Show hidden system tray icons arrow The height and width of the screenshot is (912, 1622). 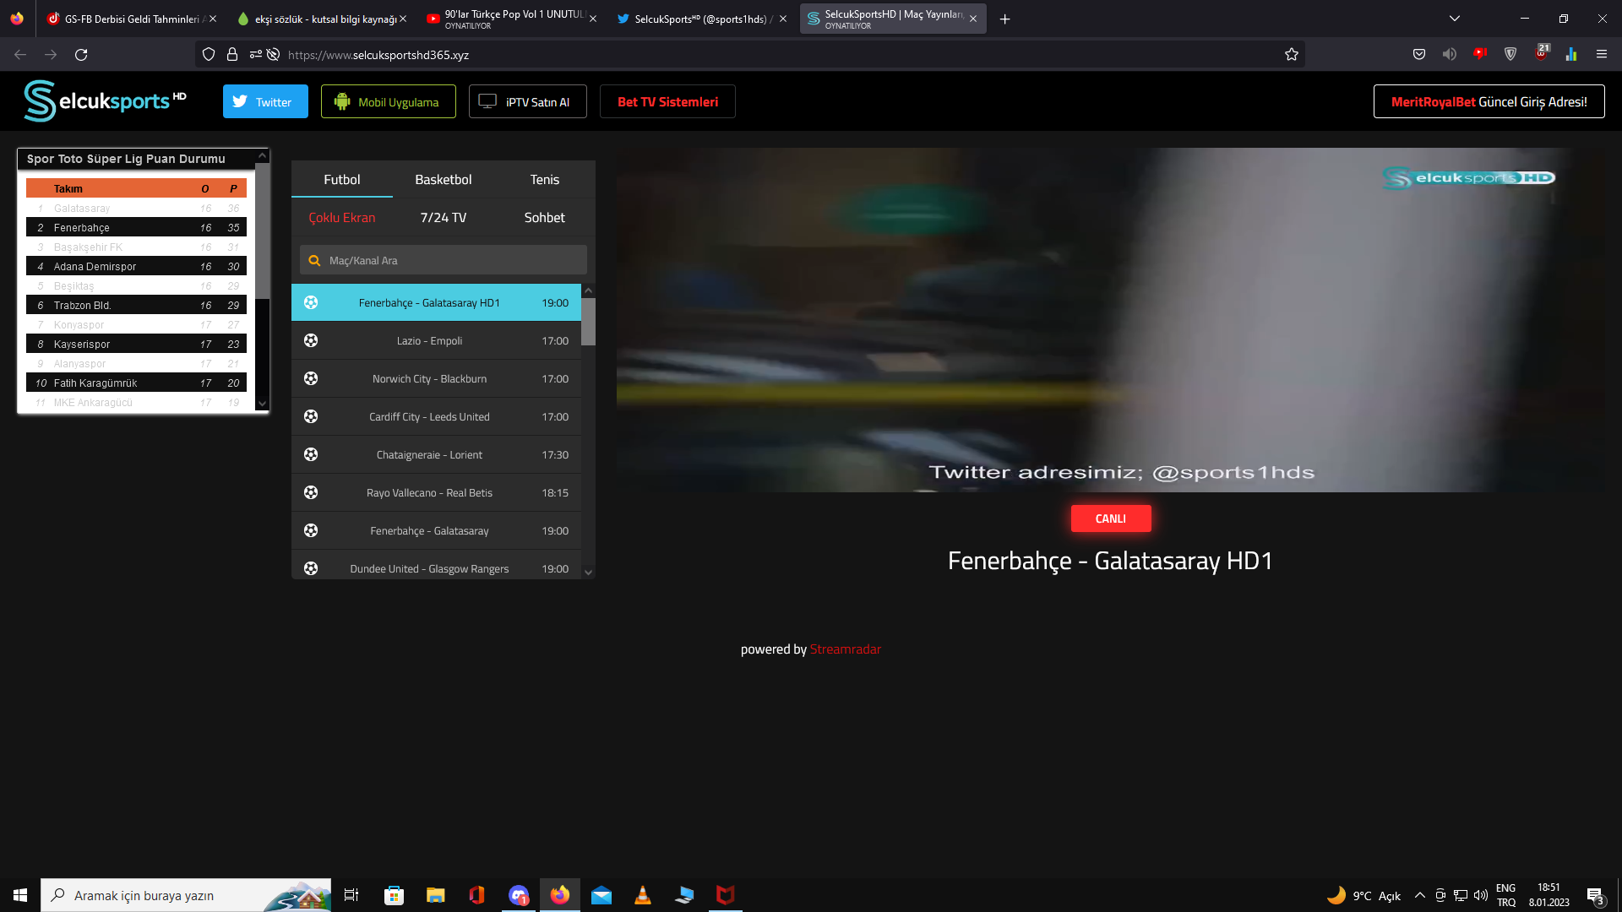pyautogui.click(x=1419, y=895)
